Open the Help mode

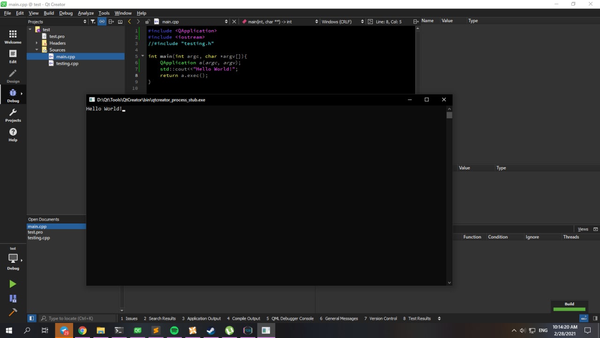pos(13,135)
